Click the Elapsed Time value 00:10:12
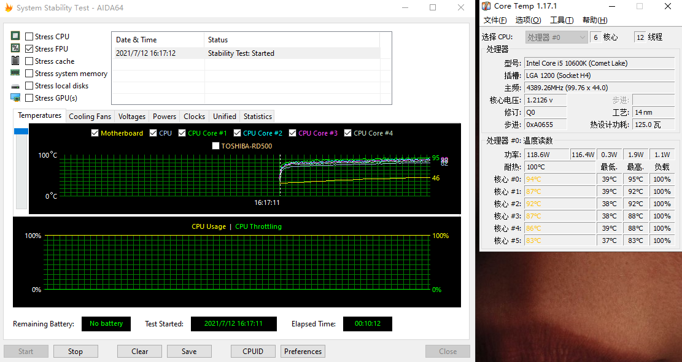Viewport: 682px width, 362px height. 368,323
